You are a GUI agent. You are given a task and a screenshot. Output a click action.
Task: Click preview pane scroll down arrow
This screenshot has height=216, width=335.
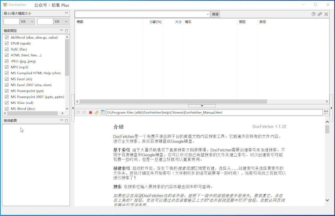point(327,200)
